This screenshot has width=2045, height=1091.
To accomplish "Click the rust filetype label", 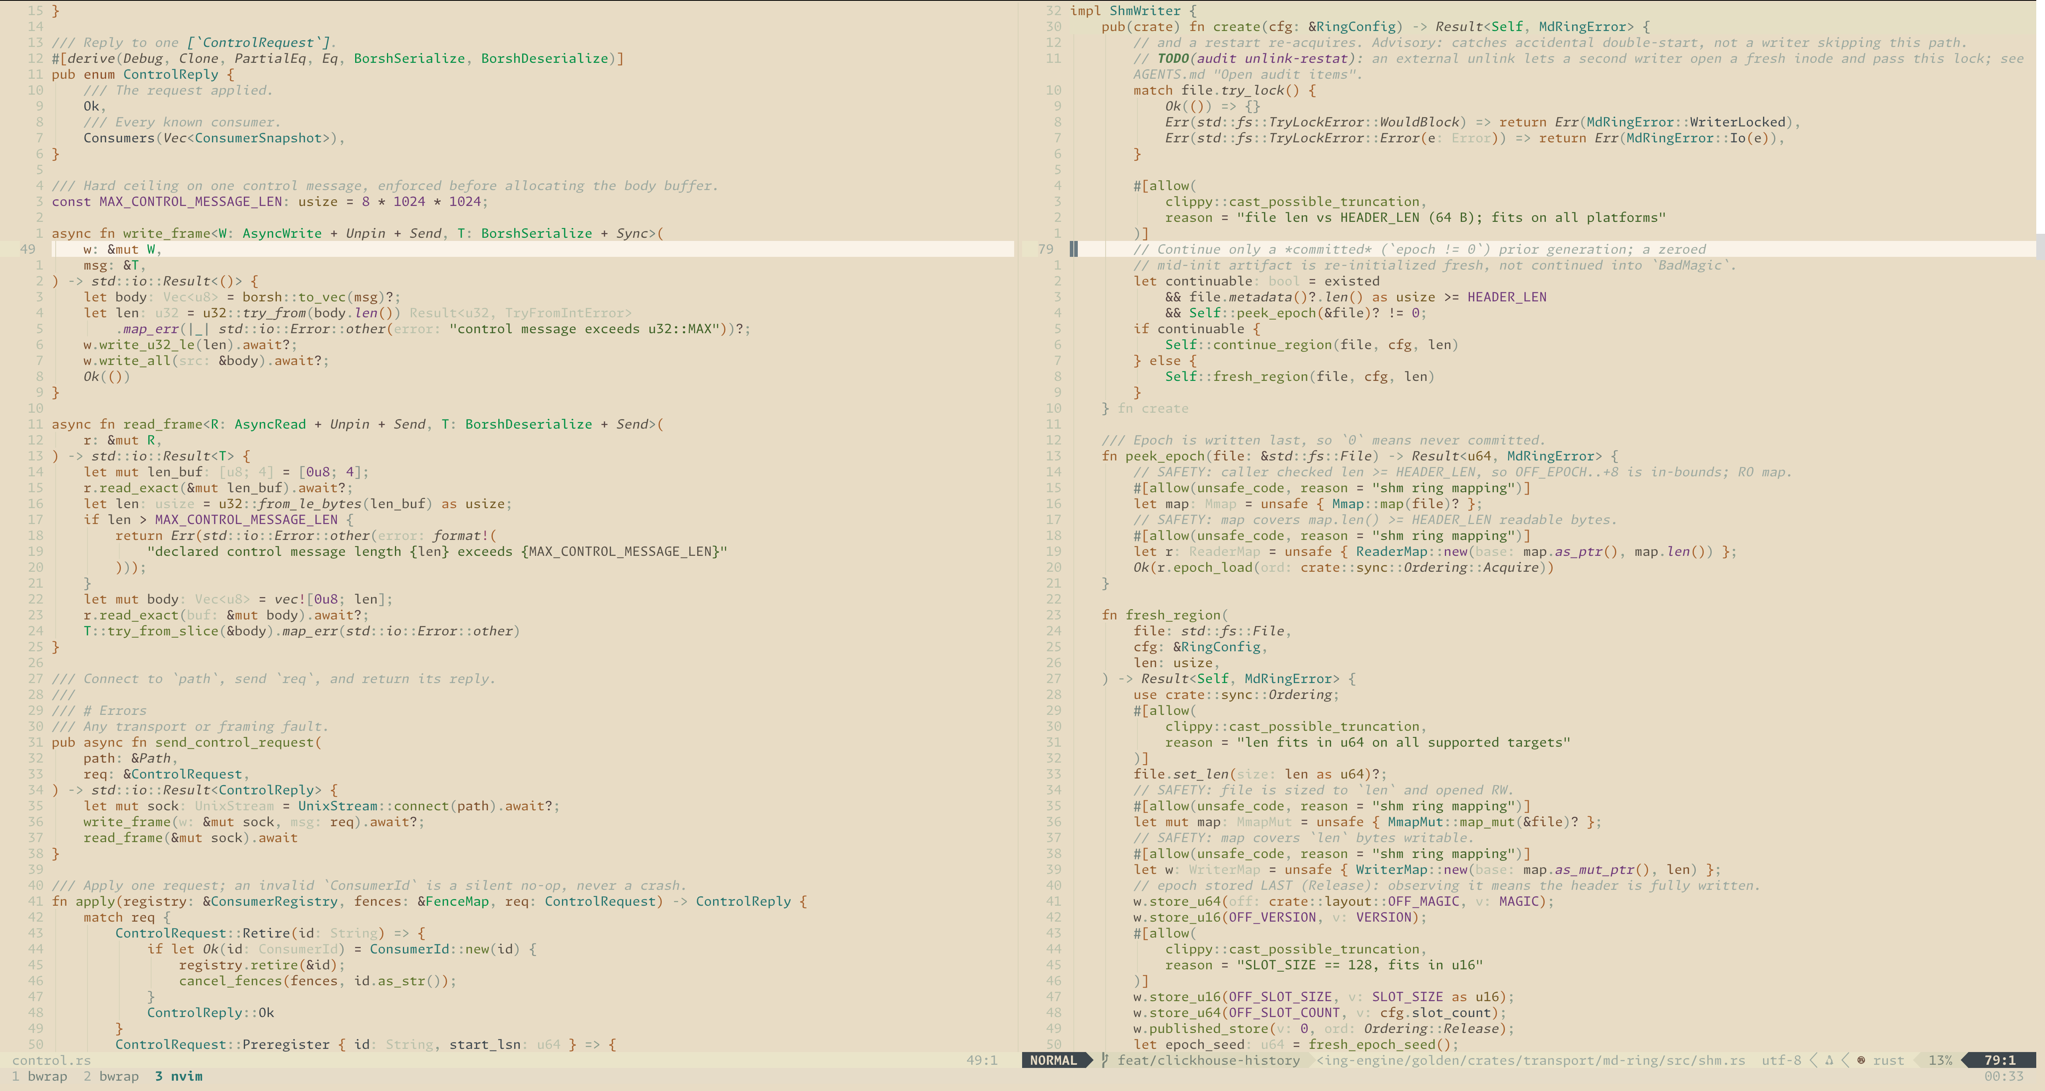I will 1889,1060.
